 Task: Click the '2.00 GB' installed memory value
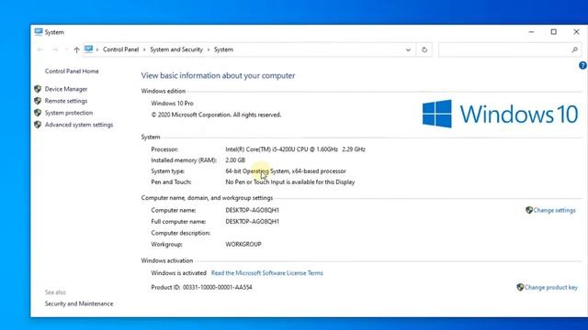pyautogui.click(x=235, y=160)
